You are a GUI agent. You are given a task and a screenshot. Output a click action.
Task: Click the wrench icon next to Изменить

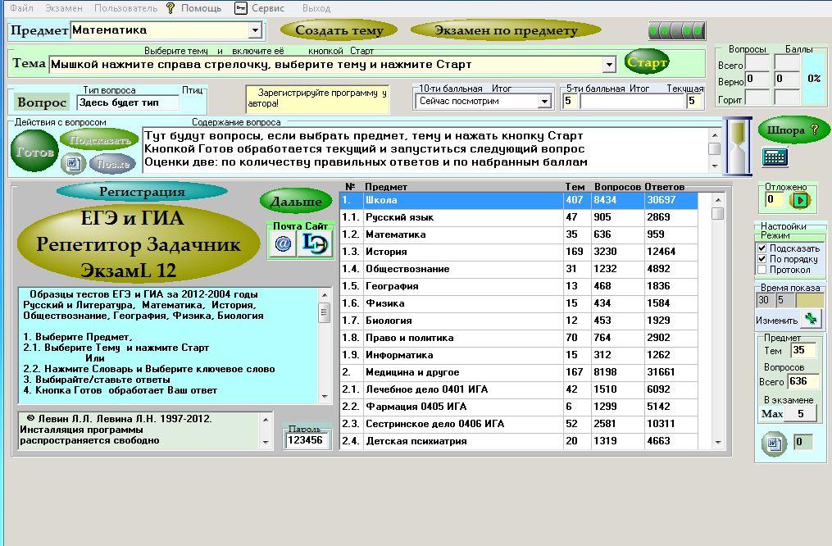pyautogui.click(x=811, y=319)
